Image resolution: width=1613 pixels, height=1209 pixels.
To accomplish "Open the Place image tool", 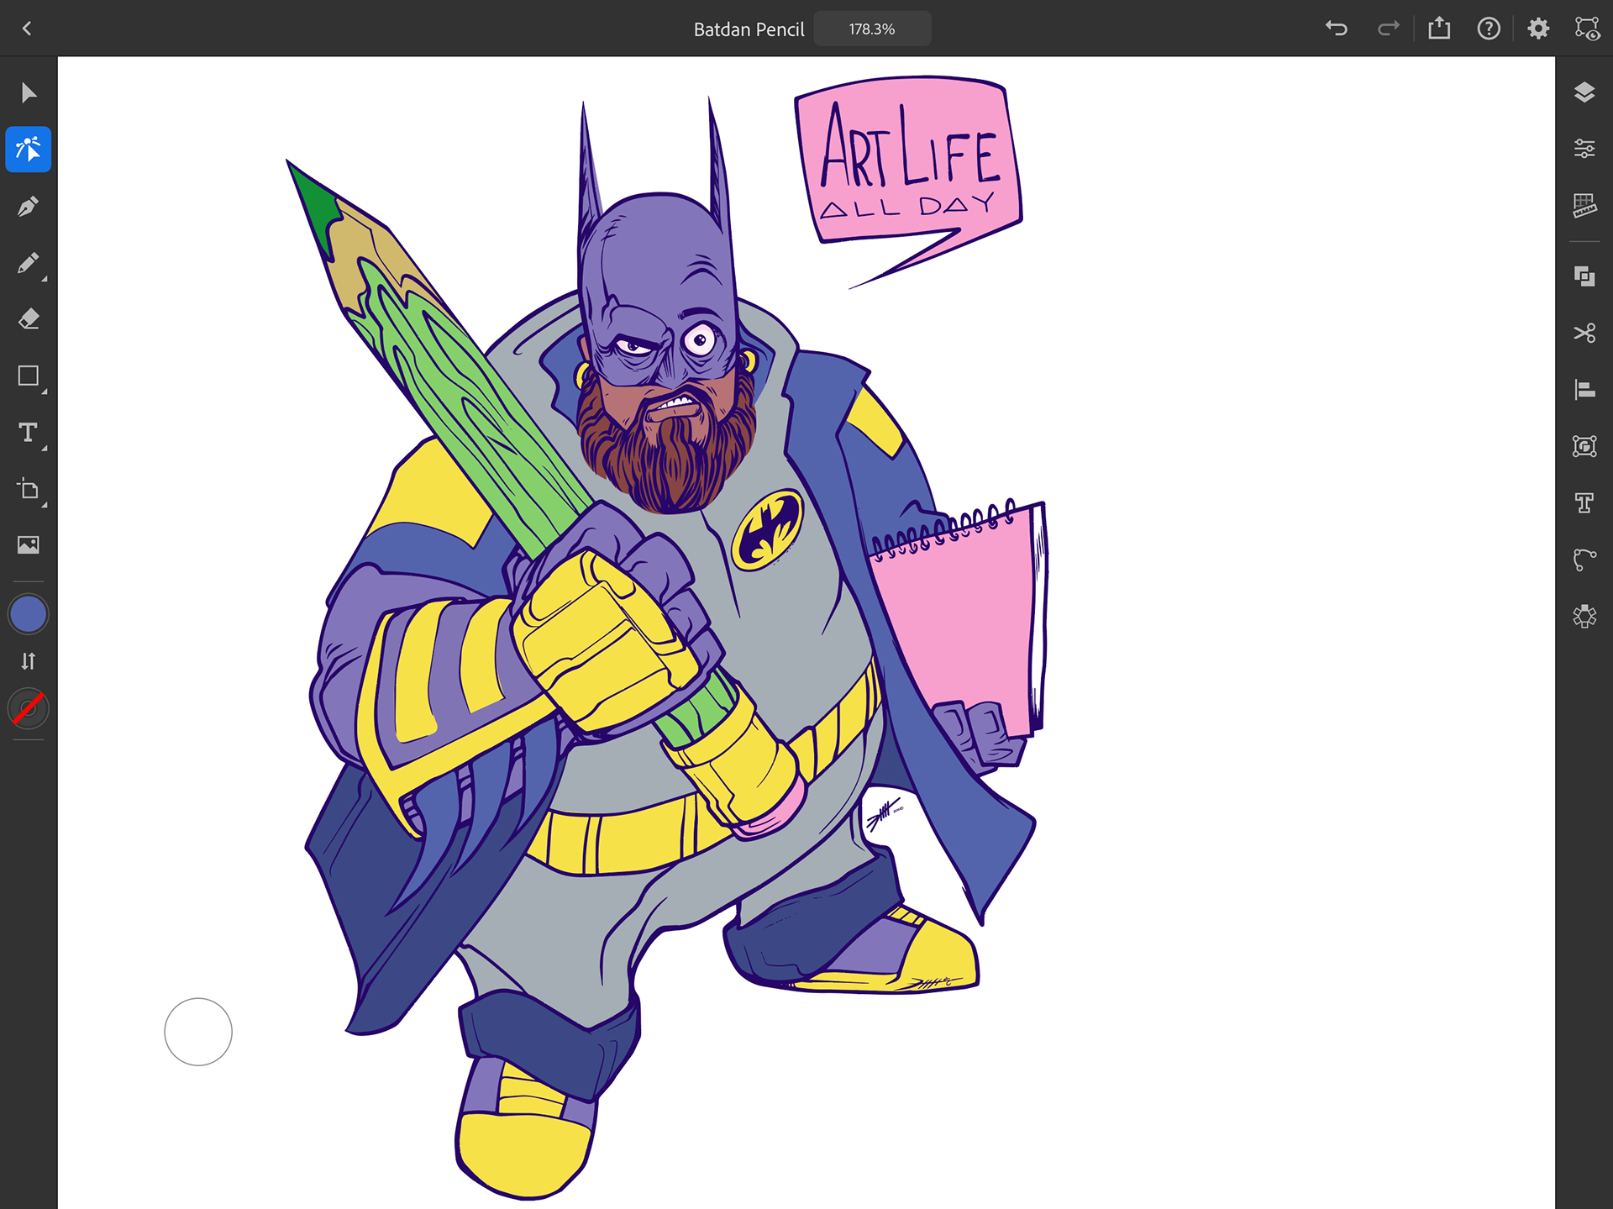I will coord(29,545).
